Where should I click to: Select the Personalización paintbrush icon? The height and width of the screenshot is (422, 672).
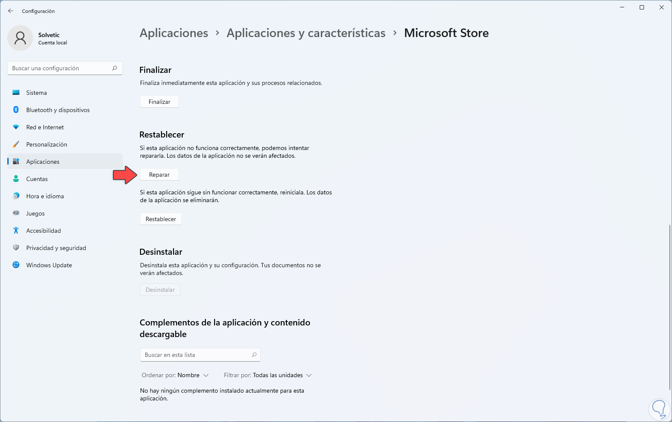pos(16,144)
